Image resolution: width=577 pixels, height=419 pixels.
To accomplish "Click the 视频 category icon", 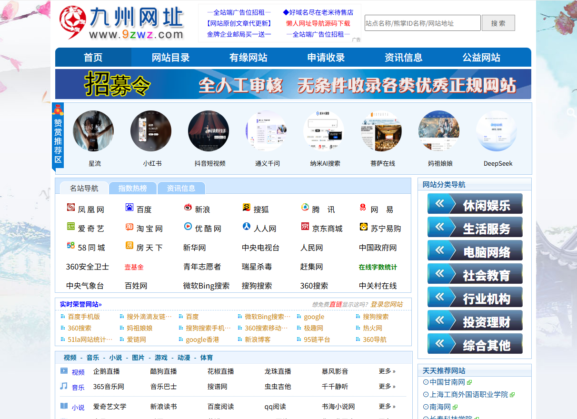I will click(x=64, y=371).
